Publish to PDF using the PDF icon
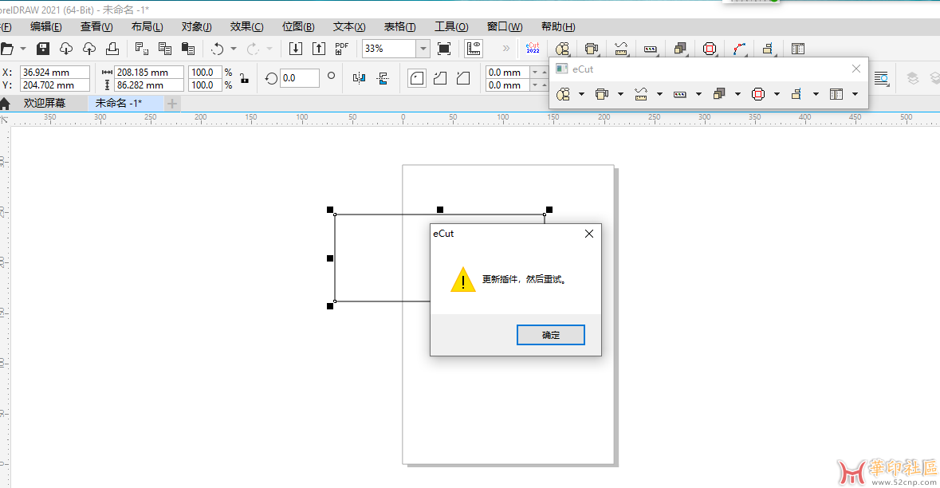 (x=342, y=49)
